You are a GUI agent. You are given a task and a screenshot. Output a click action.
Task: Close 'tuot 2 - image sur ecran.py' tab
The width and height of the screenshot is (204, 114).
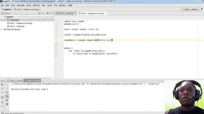[106, 13]
